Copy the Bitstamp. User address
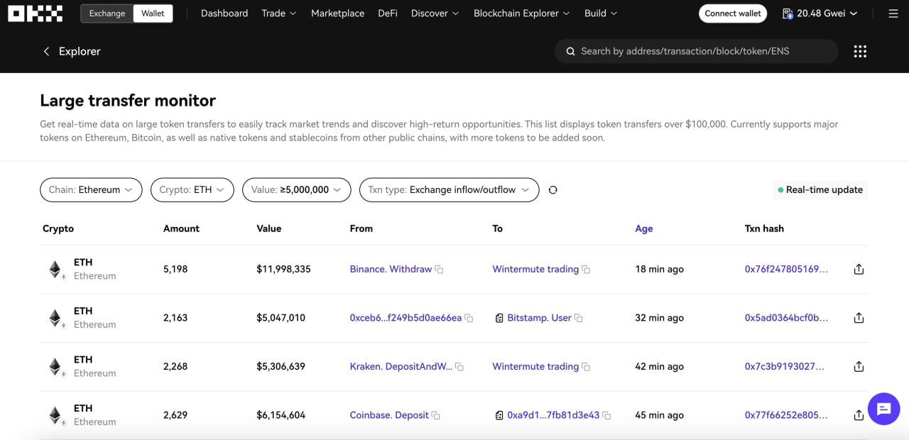The image size is (909, 440). [578, 318]
